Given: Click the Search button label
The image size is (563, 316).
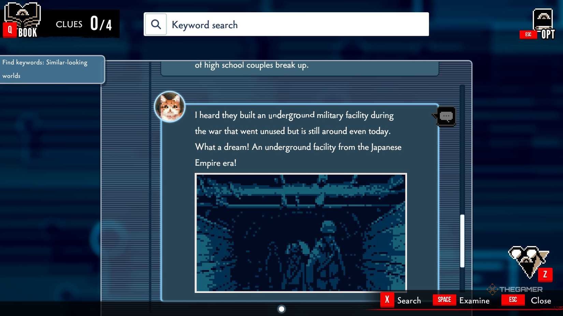Looking at the screenshot, I should [409, 301].
